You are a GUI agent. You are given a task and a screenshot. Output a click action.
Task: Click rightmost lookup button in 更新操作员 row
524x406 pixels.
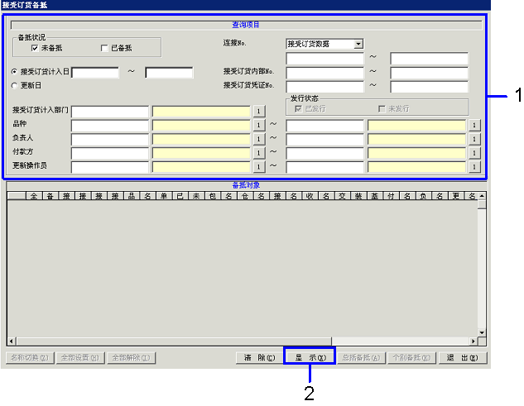pyautogui.click(x=474, y=167)
